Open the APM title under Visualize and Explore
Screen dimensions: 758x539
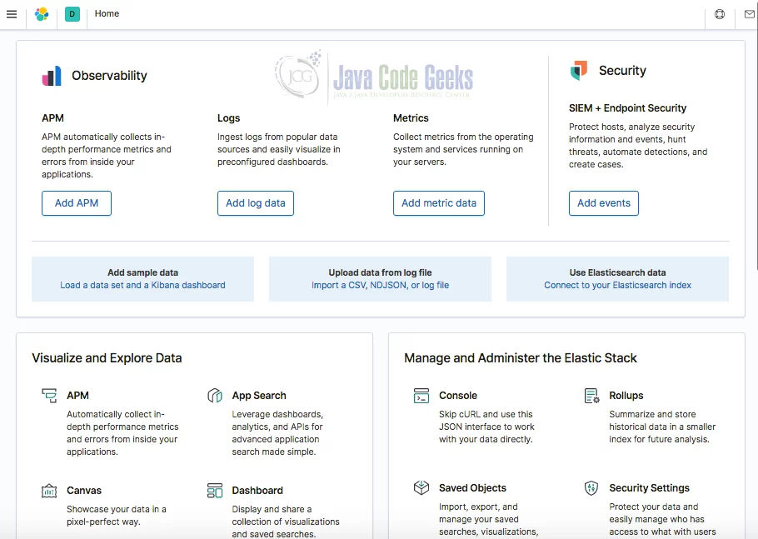coord(77,396)
